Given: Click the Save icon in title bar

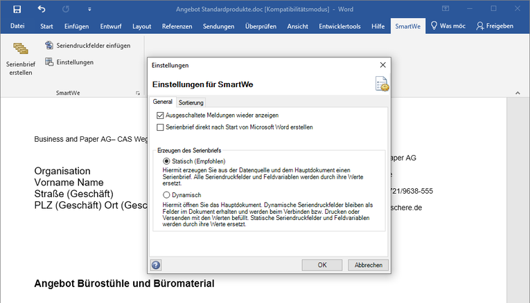Looking at the screenshot, I should 17,9.
